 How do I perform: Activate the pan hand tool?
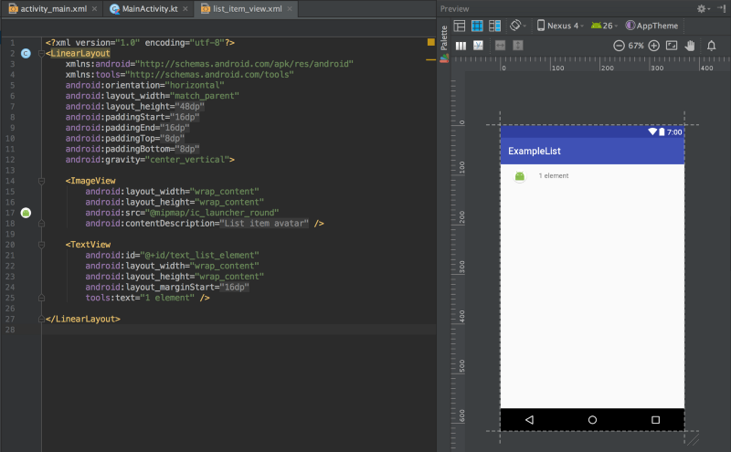point(690,46)
